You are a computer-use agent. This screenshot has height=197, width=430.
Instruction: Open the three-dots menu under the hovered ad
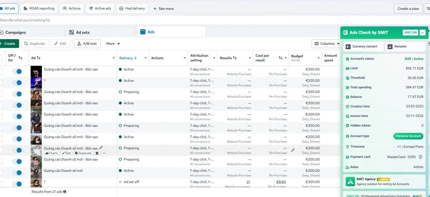pyautogui.click(x=104, y=153)
